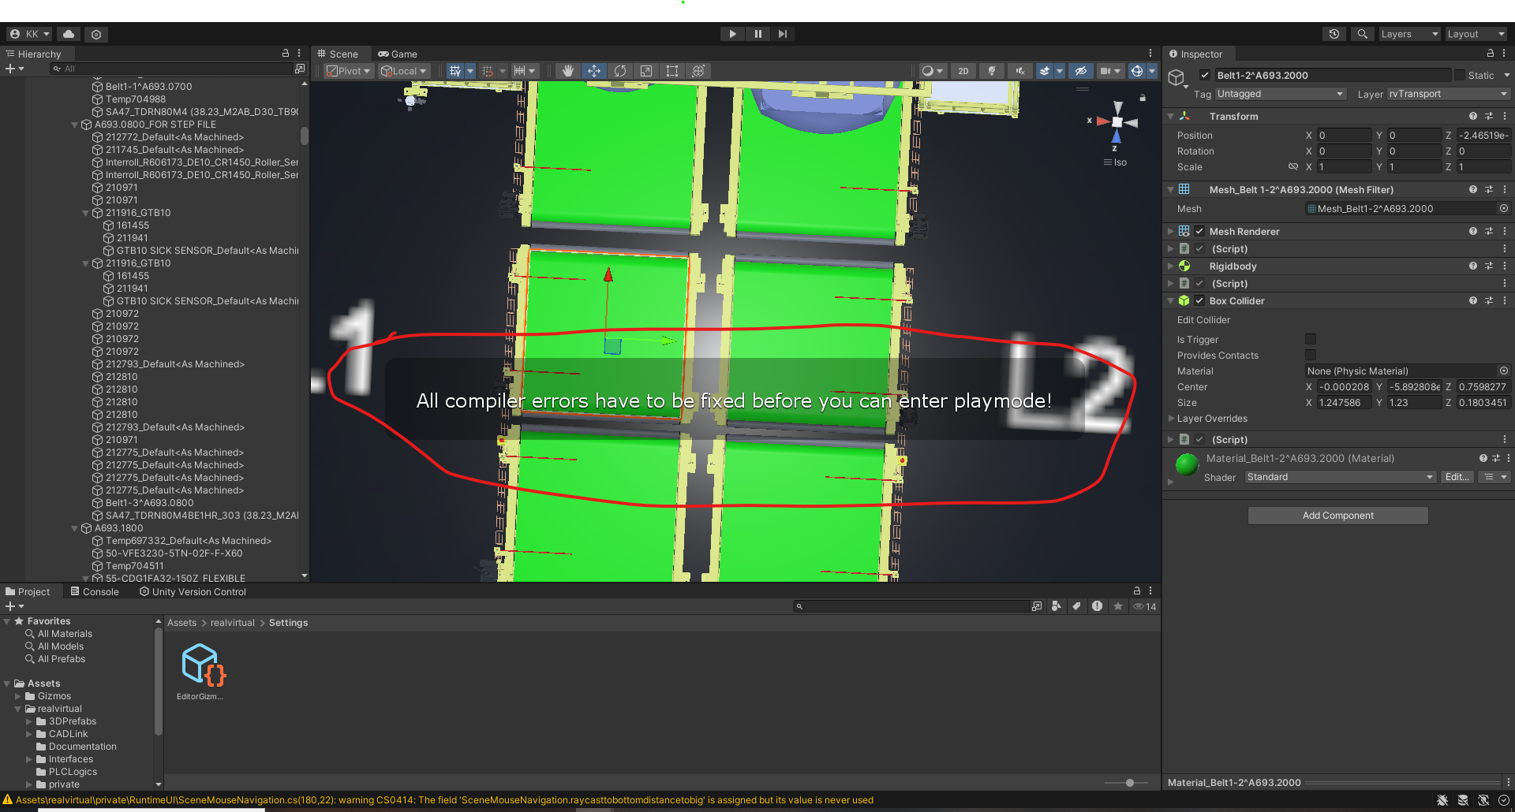Open the Shader Standard dropdown
This screenshot has width=1515, height=812.
point(1340,476)
